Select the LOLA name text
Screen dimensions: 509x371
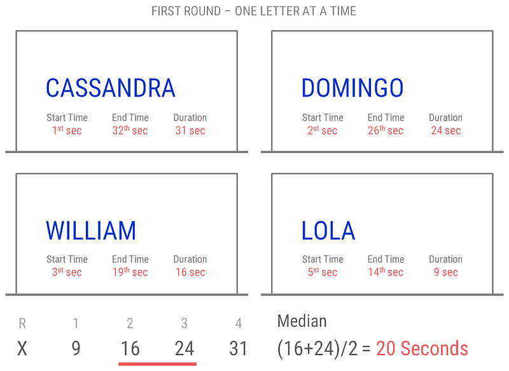point(328,231)
